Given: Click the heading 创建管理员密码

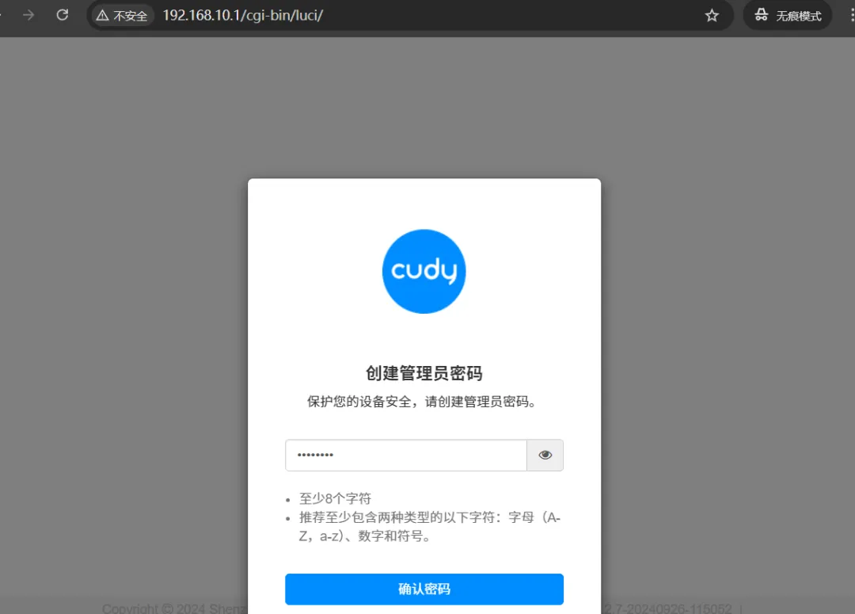Looking at the screenshot, I should point(424,373).
